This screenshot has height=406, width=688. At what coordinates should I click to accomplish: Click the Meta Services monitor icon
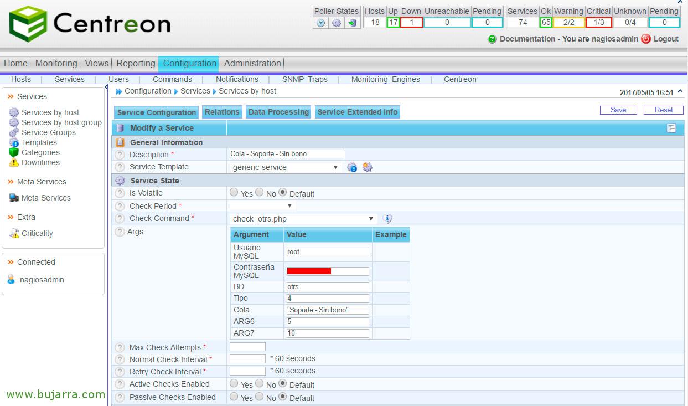14,198
